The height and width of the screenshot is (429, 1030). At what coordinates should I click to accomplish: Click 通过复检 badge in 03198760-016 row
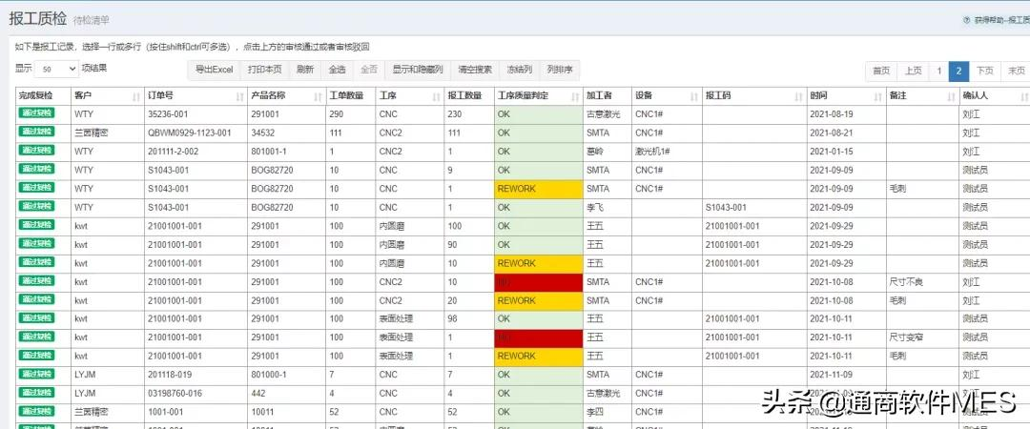[36, 392]
